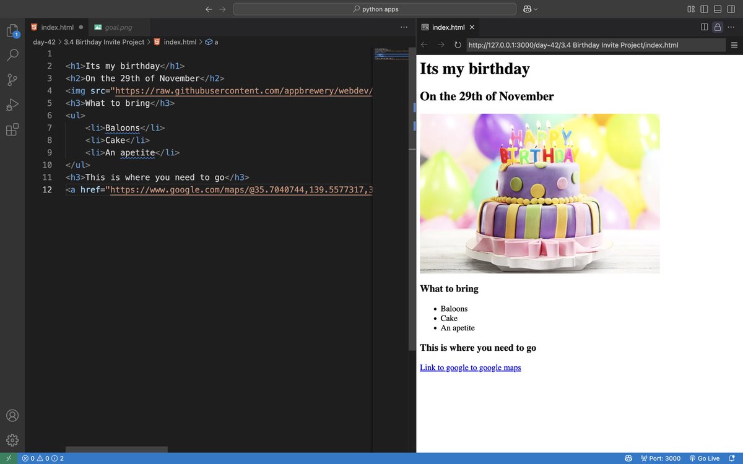Follow the 'Link to google to google maps' link
The image size is (743, 464).
[470, 367]
